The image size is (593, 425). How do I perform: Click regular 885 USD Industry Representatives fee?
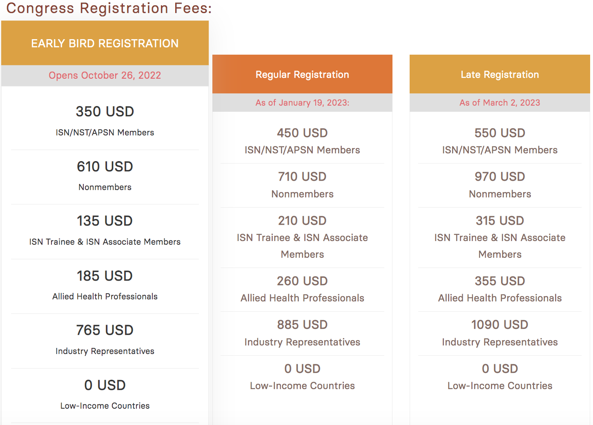(x=302, y=325)
